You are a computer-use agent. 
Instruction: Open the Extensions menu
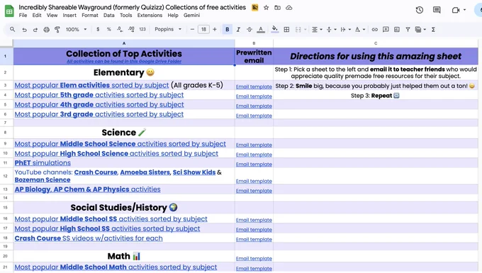point(150,15)
